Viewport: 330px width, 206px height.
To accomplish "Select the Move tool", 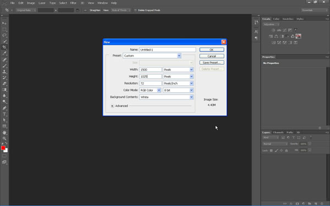I will [x=4, y=23].
